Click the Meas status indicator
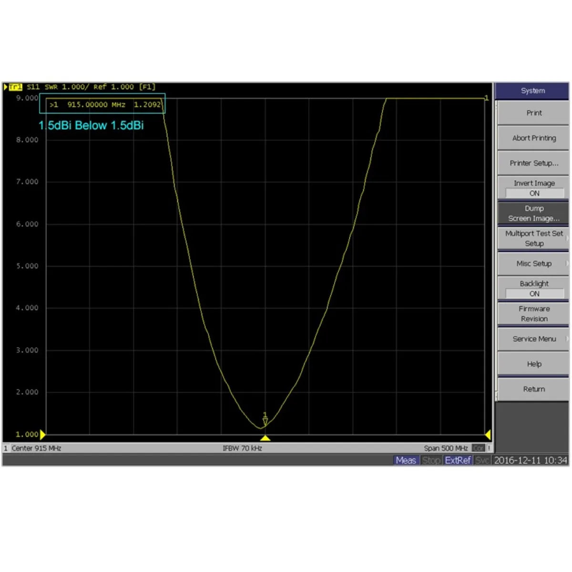Viewport: 572px width, 572px height. (x=406, y=460)
